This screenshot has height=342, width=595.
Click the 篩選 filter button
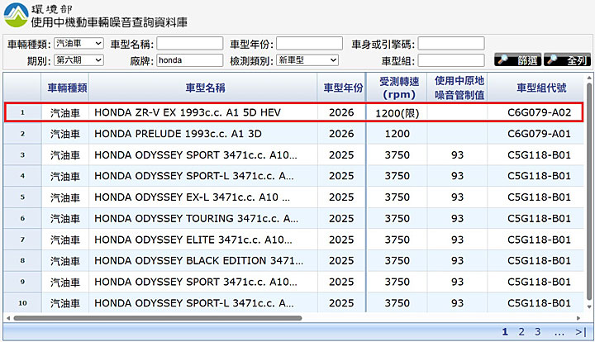(516, 60)
